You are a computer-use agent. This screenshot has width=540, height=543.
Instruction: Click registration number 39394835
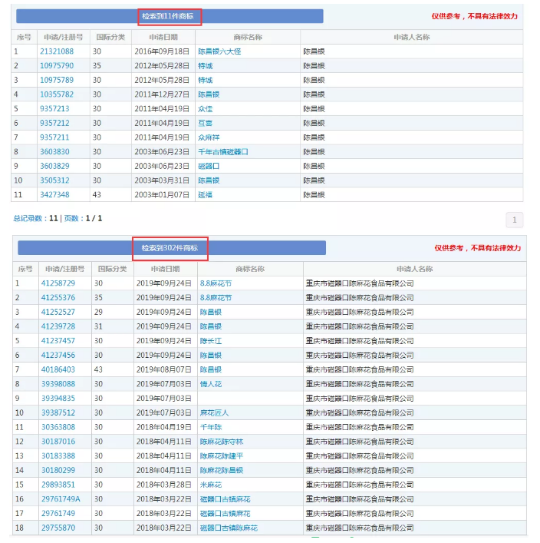coord(58,399)
